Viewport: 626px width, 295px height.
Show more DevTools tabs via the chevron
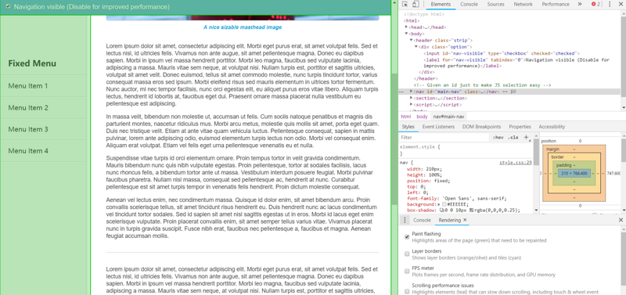click(x=580, y=5)
